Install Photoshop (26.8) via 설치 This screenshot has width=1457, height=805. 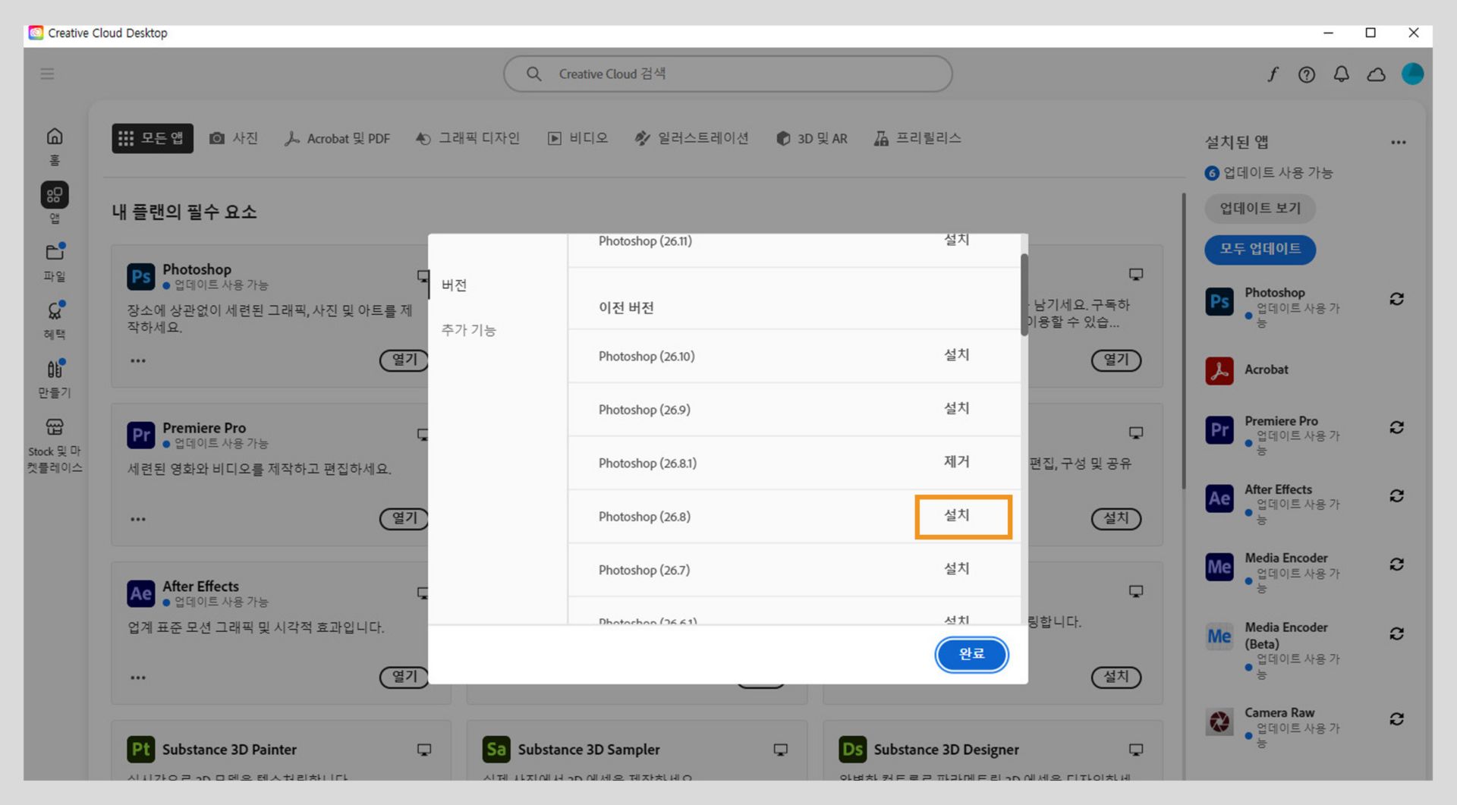(956, 516)
